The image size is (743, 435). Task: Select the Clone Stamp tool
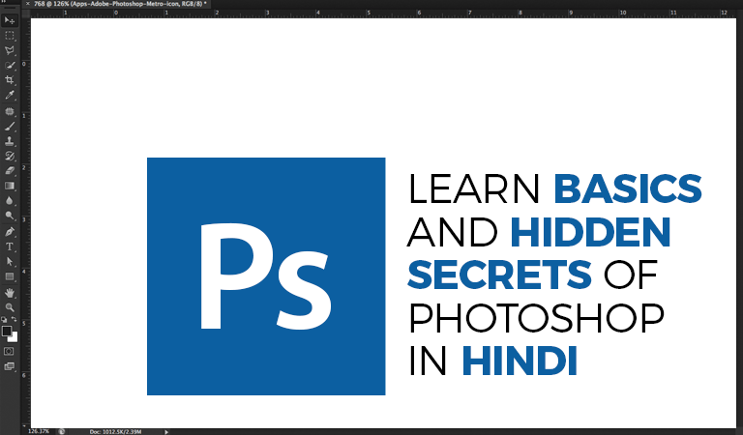[x=9, y=141]
